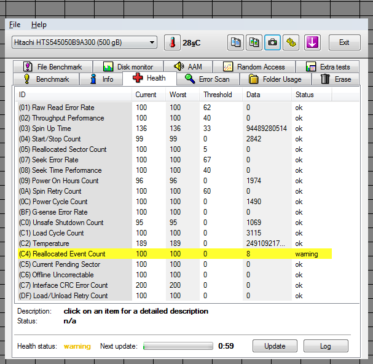Select the (0C) Power Cycle Count row
Viewport: 373px width, 364px height.
tap(175, 202)
